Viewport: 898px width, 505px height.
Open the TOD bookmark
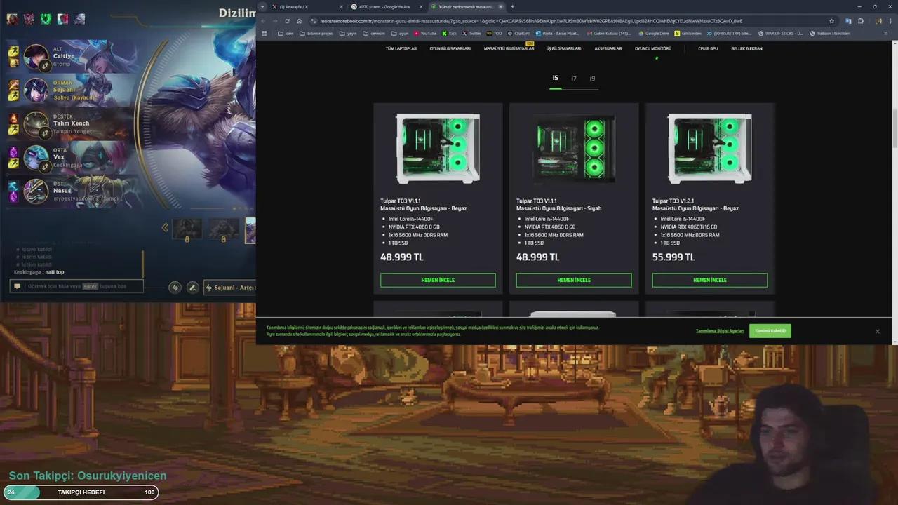point(495,33)
